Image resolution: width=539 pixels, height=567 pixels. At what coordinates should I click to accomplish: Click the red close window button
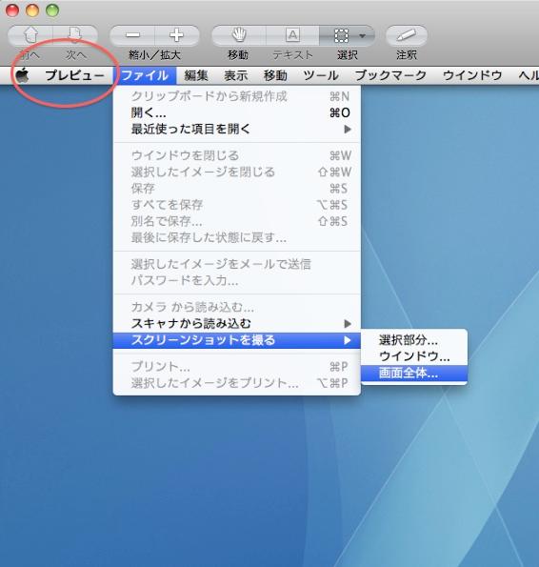click(x=12, y=10)
